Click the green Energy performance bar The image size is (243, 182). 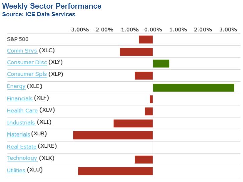193,87
